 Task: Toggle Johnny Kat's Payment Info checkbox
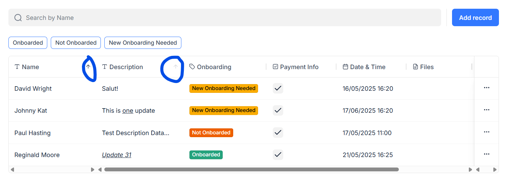click(278, 110)
